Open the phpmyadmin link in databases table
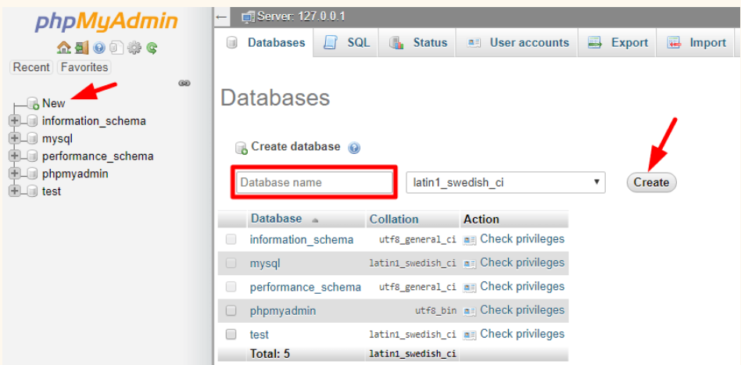The height and width of the screenshot is (365, 741). [283, 311]
